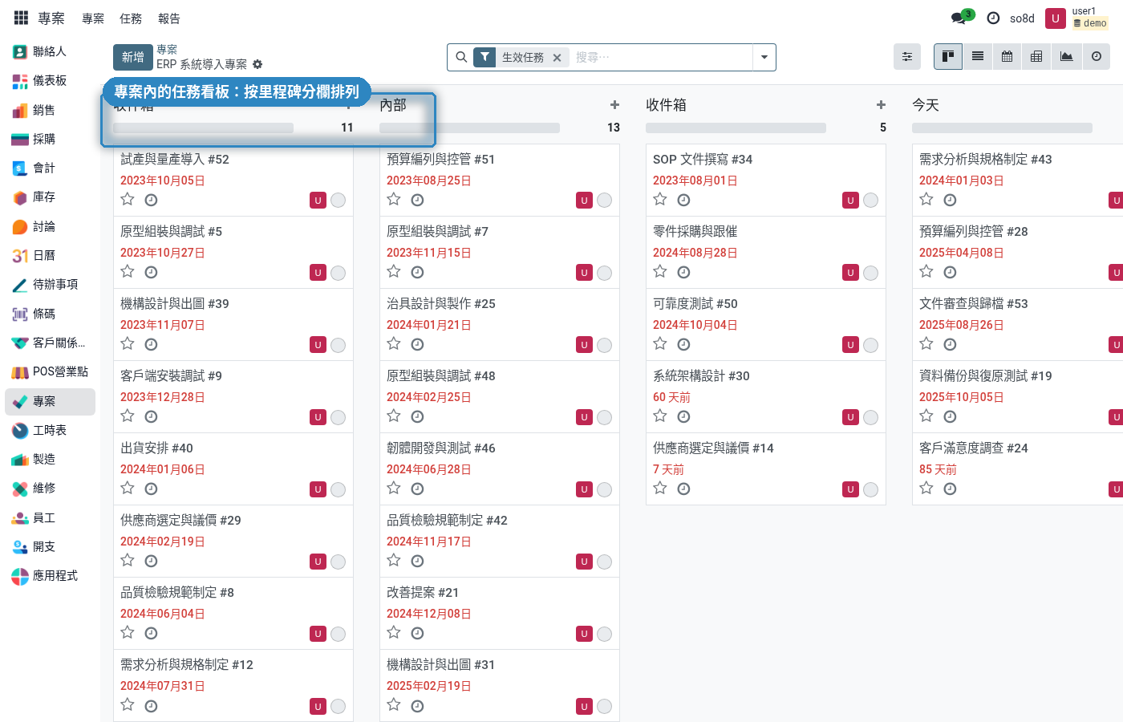This screenshot has height=722, width=1123.
Task: Switch to the calendar view
Action: point(1007,56)
